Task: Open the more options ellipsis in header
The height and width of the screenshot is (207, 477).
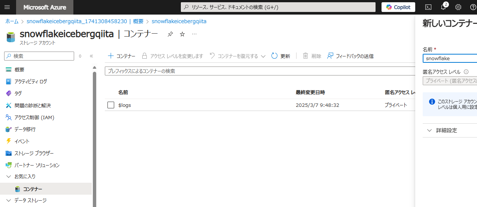Action: 194,34
